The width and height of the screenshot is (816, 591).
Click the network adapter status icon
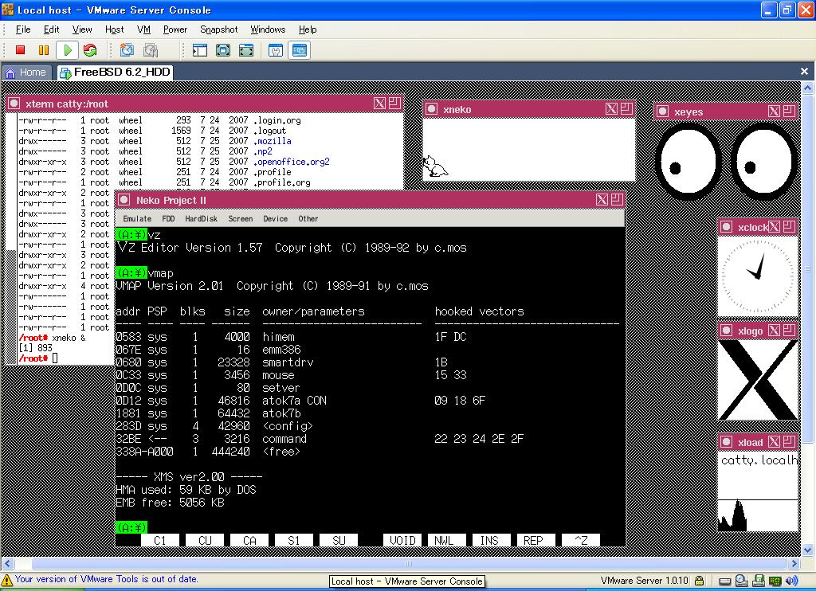775,581
